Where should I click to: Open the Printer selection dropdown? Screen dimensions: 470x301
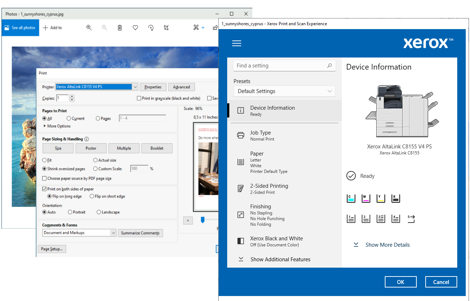135,87
